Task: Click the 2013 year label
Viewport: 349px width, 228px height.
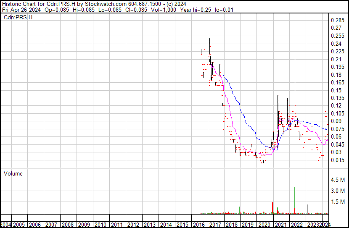Action: click(x=150, y=225)
